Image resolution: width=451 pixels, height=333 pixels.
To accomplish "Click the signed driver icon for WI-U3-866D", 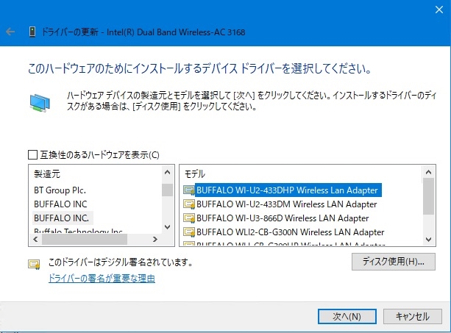I will pos(189,218).
